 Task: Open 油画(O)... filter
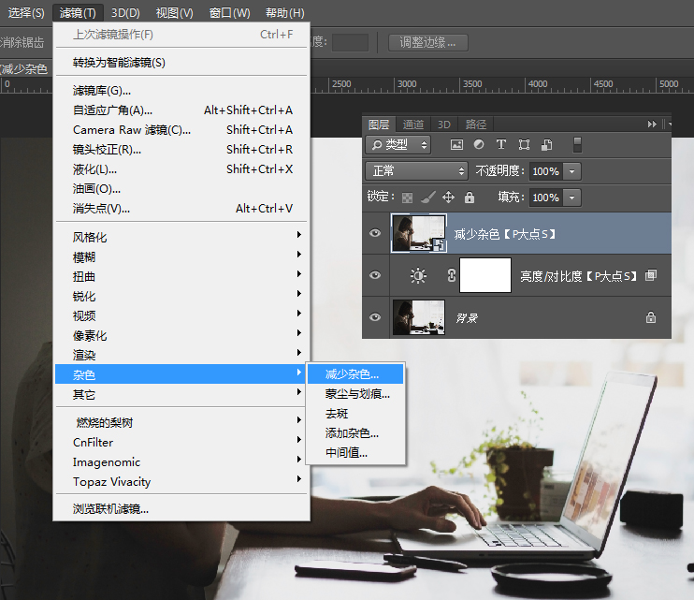tap(181, 189)
